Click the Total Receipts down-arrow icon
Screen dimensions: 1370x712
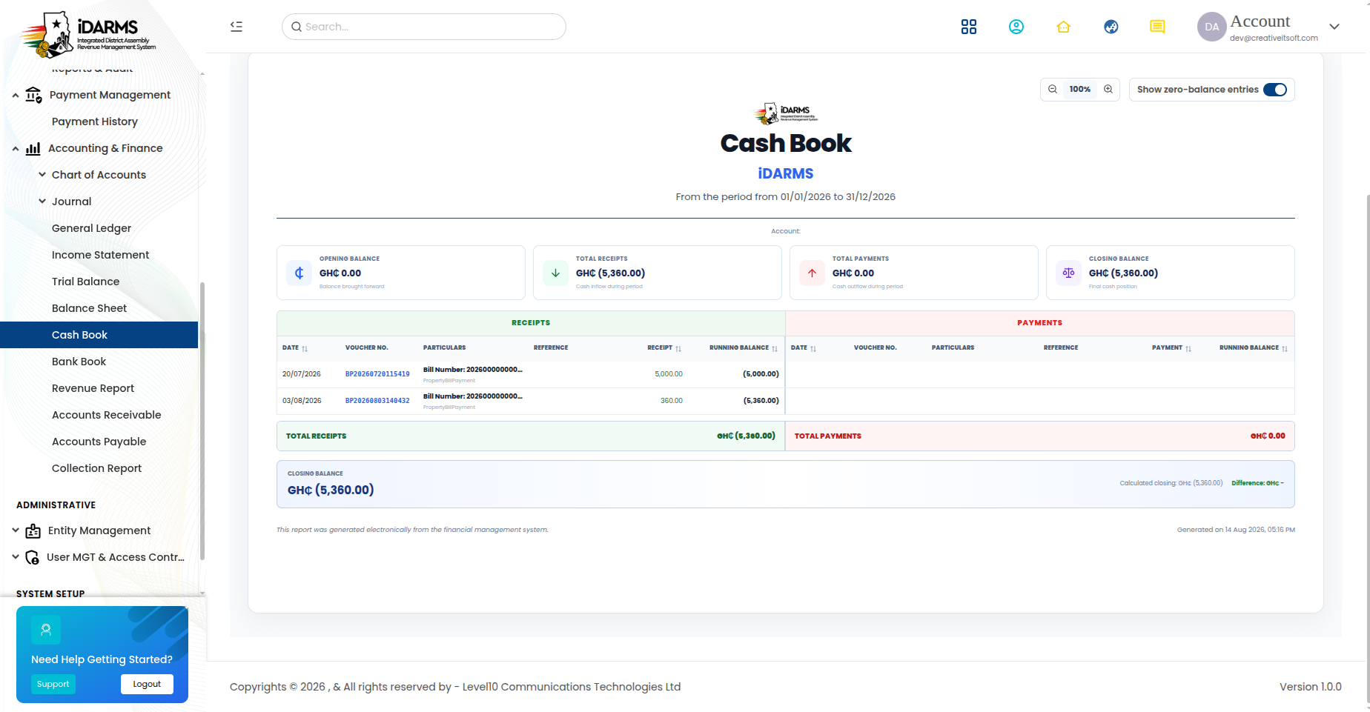tap(556, 273)
